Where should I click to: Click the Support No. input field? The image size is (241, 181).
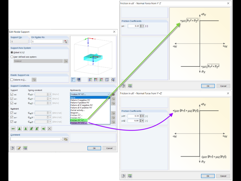[x=20, y=41]
